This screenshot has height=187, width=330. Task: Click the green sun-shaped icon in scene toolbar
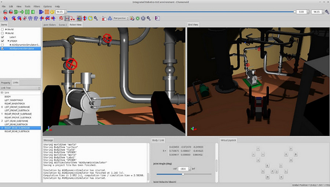137,18
